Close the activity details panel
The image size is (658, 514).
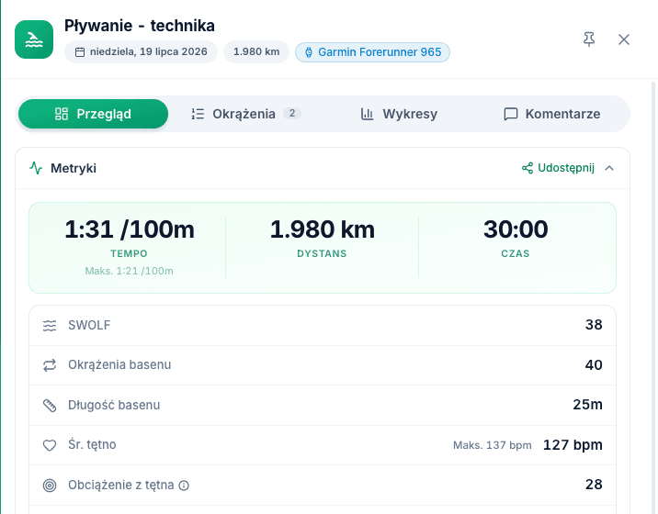[x=624, y=39]
